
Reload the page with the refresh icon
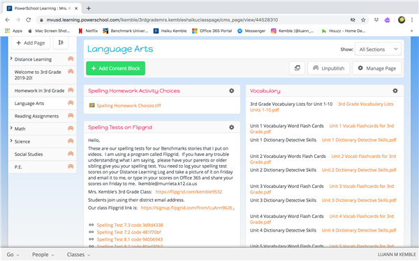click(x=29, y=19)
